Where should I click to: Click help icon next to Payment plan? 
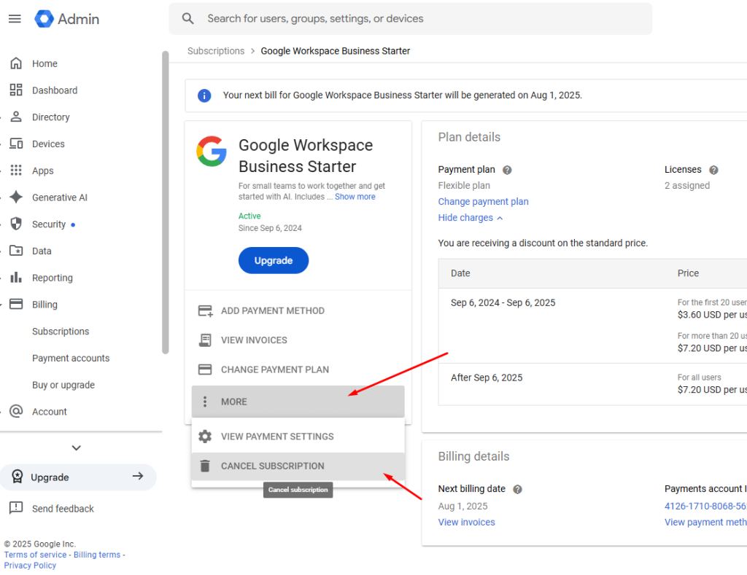click(508, 170)
